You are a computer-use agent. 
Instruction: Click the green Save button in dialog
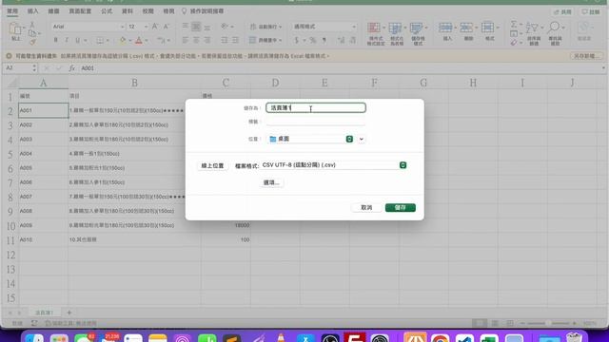click(400, 207)
